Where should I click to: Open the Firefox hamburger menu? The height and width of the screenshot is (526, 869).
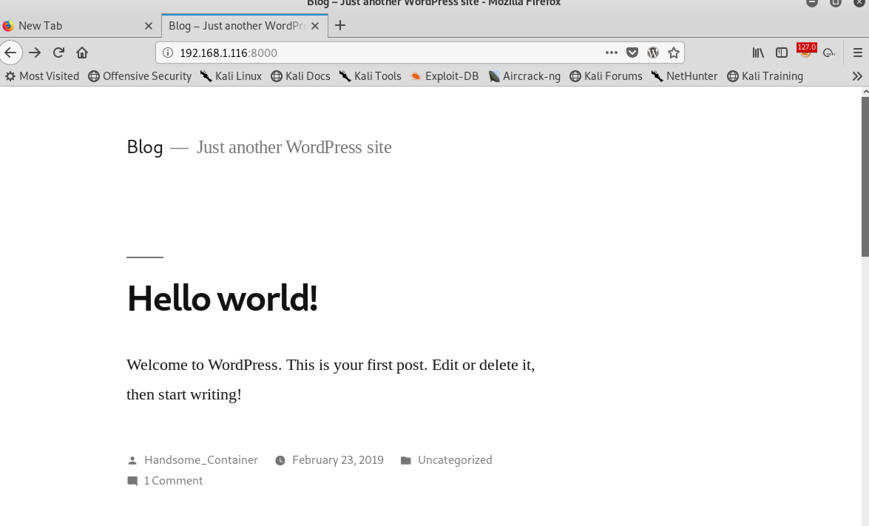pyautogui.click(x=858, y=53)
